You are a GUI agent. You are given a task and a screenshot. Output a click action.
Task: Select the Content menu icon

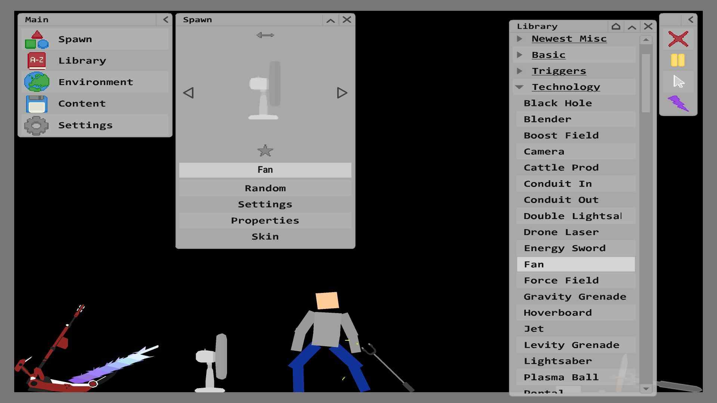(37, 103)
